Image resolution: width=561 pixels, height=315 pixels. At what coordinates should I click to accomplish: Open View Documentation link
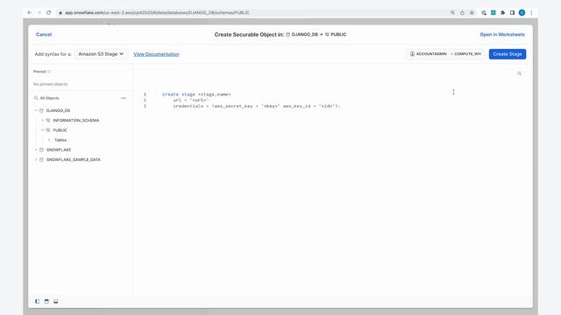[156, 54]
